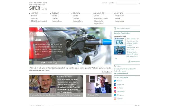169x106 pixels.
Task: Click the search magnifier icon
Action: pos(139,3)
